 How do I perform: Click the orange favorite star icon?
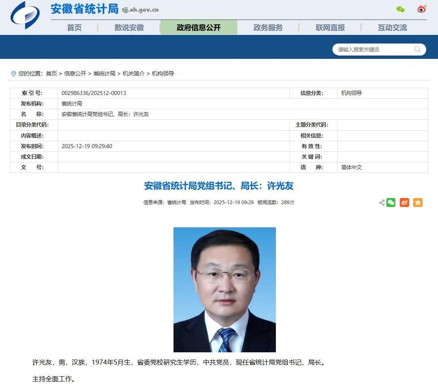pyautogui.click(x=418, y=203)
